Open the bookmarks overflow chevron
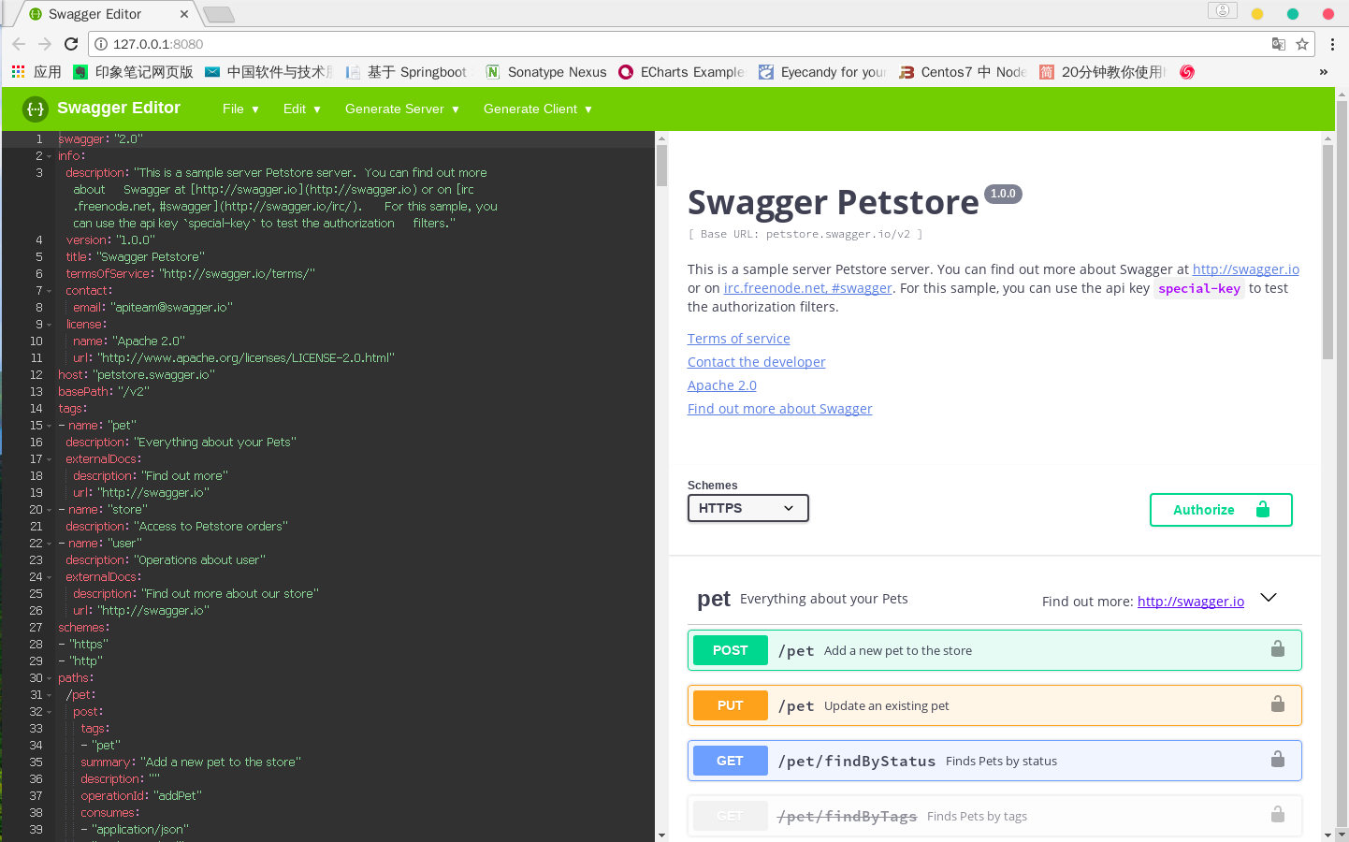 [x=1323, y=72]
